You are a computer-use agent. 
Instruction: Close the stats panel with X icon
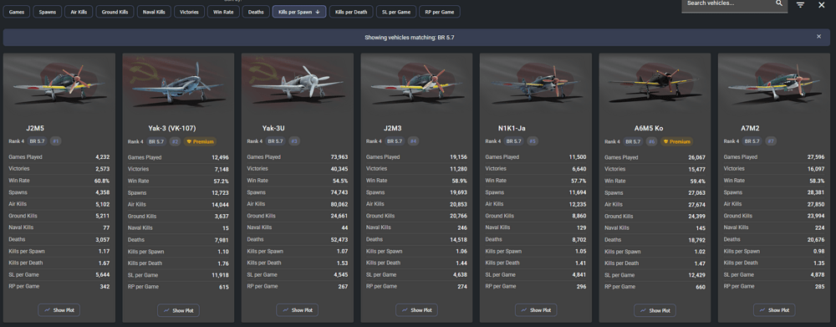coord(821,5)
